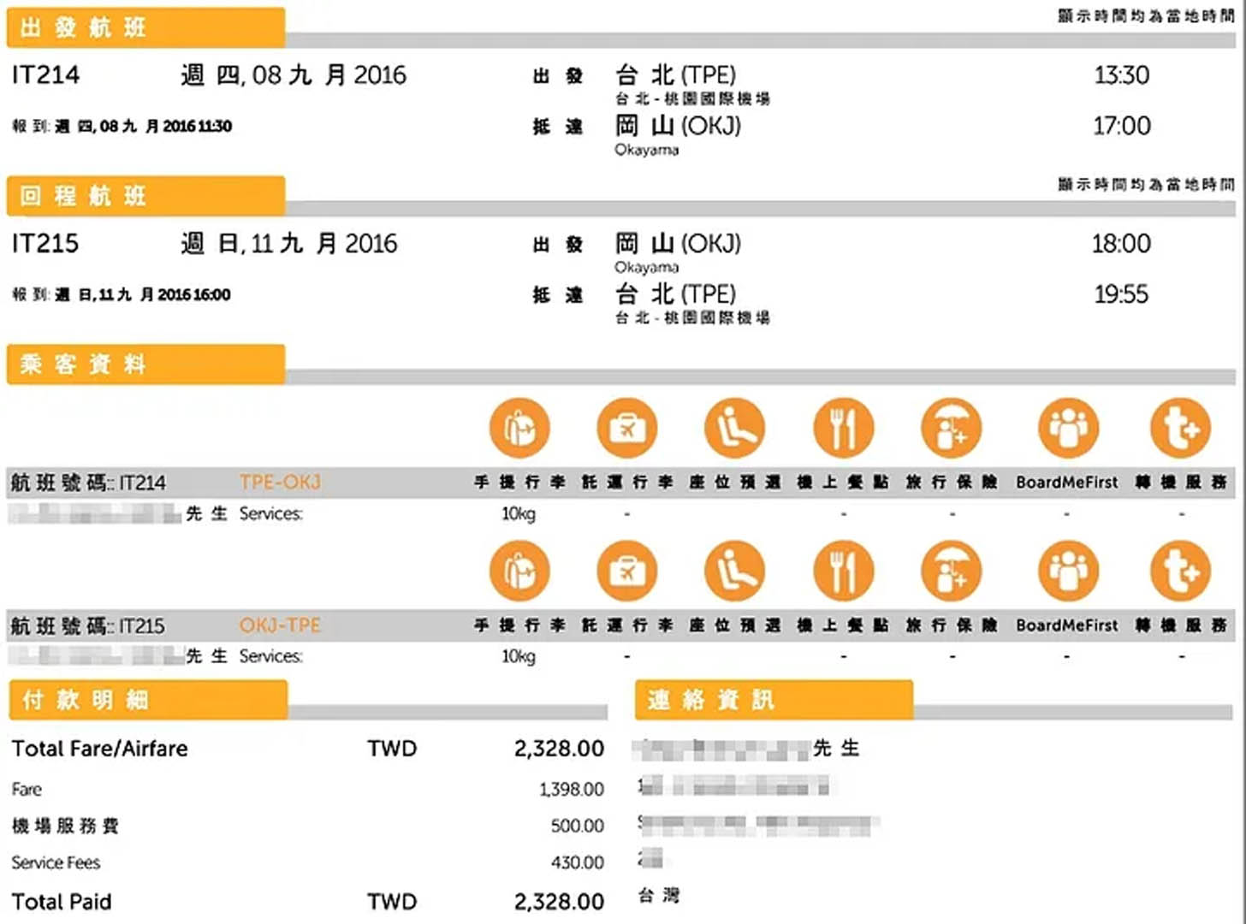Click the 17:00 arrival time

[x=1121, y=126]
